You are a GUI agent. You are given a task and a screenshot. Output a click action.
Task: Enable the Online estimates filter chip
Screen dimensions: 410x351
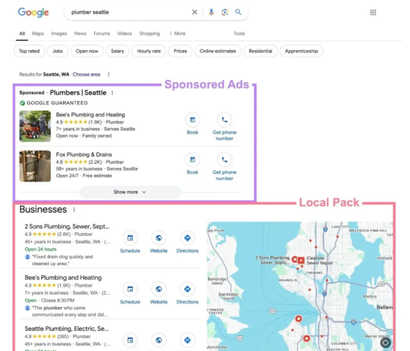click(x=218, y=51)
